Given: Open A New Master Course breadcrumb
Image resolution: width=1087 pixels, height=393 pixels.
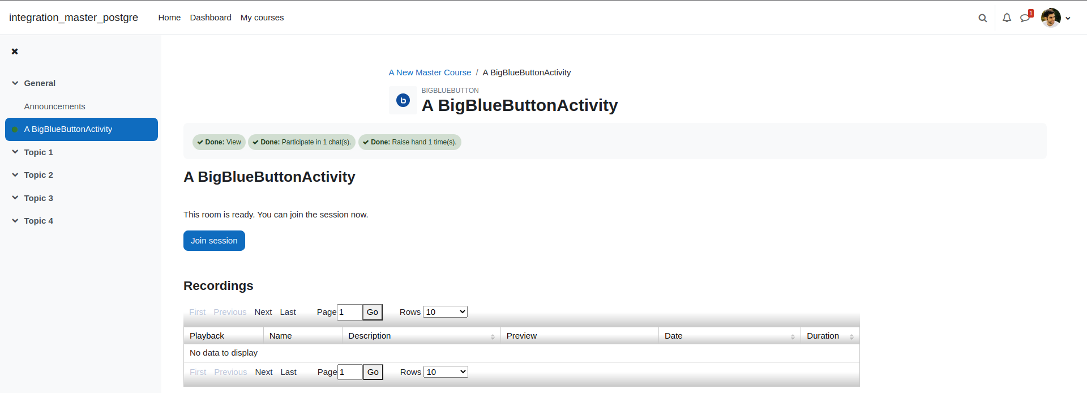Looking at the screenshot, I should (430, 72).
